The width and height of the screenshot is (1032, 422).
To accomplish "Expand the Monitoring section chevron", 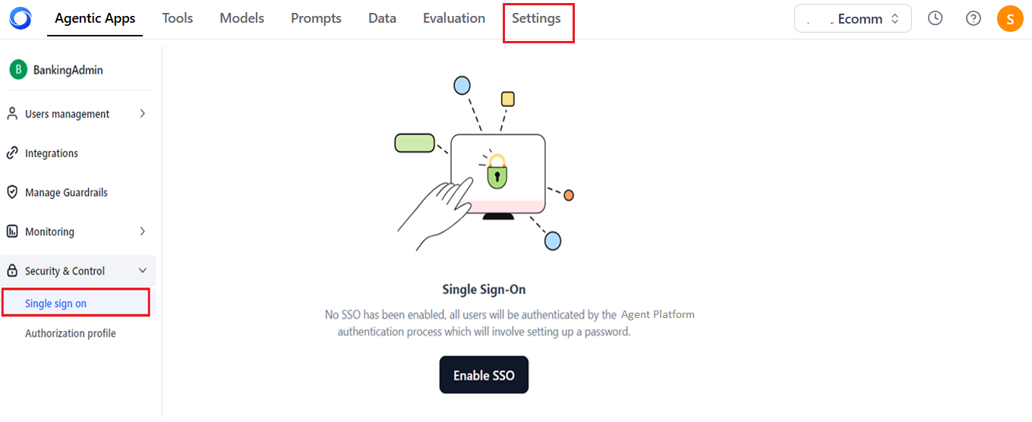I will point(143,231).
